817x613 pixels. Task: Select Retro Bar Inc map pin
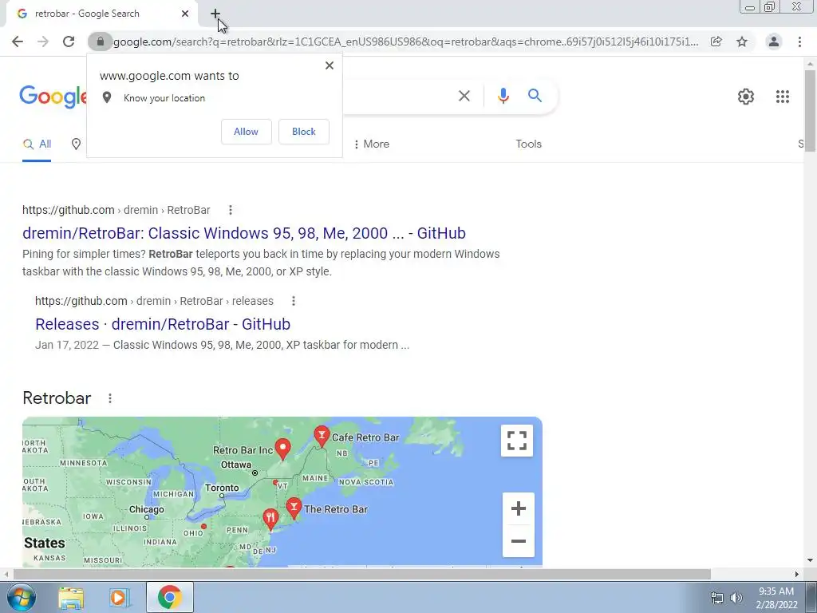(282, 449)
